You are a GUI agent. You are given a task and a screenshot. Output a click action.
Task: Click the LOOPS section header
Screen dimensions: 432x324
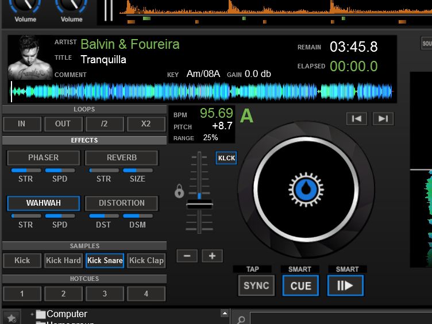point(84,109)
